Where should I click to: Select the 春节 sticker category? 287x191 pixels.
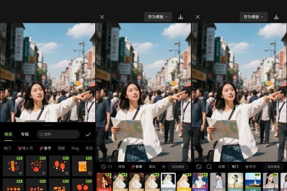tap(45, 149)
